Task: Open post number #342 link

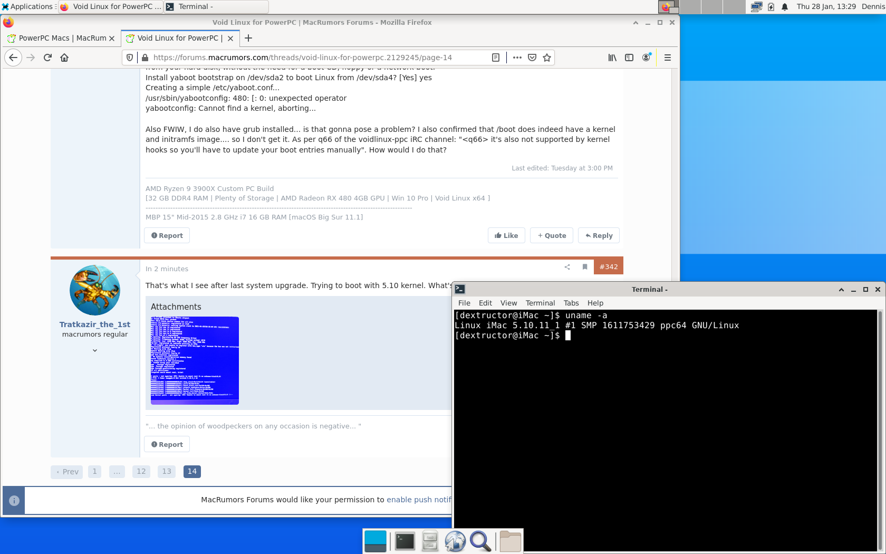Action: (x=608, y=267)
